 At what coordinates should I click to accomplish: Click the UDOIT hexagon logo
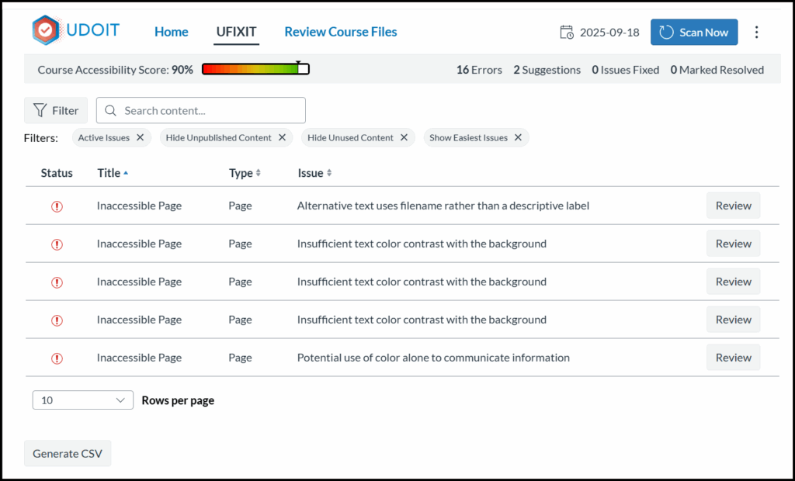click(x=46, y=30)
